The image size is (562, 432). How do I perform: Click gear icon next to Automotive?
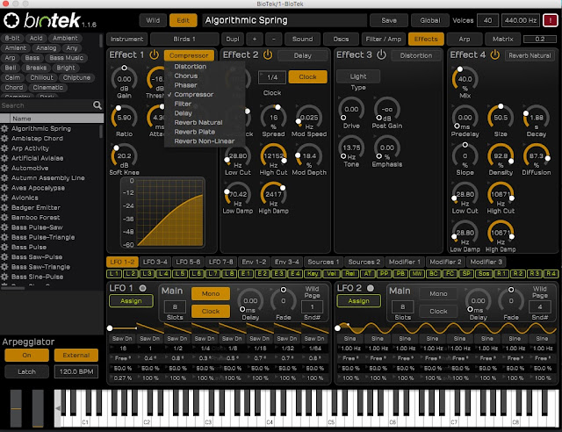coord(4,168)
